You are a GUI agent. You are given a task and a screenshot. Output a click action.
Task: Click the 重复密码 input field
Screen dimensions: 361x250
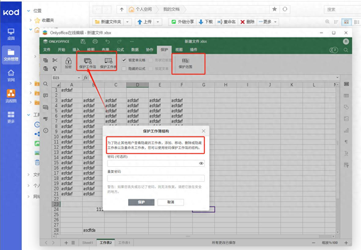156,178
